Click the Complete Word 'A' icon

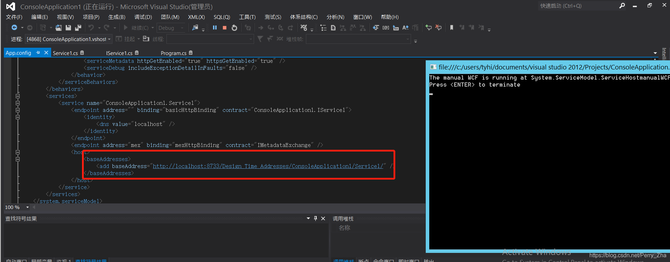405,28
